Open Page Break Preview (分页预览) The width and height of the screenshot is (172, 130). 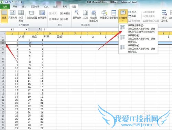point(21,16)
